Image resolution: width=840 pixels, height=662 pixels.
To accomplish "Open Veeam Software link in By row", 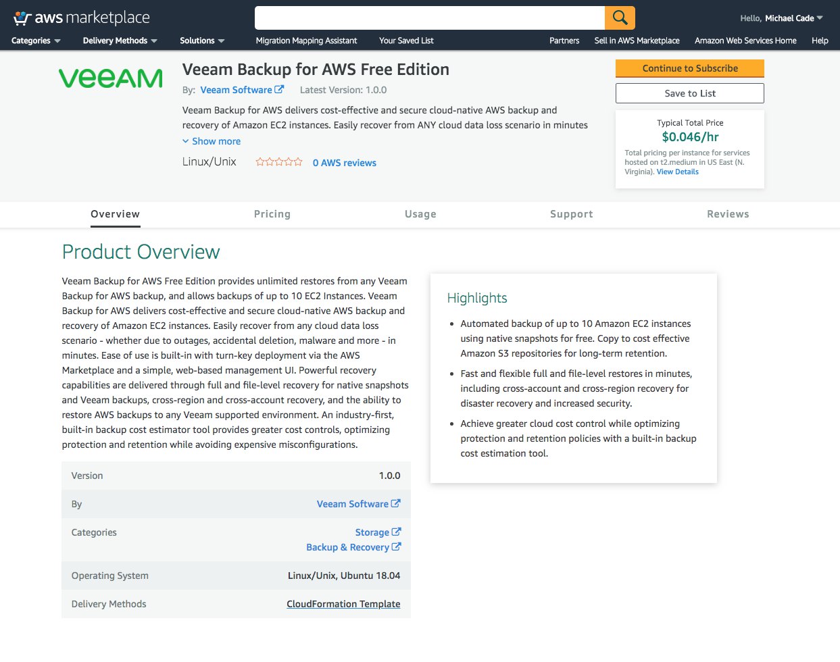I will (359, 504).
